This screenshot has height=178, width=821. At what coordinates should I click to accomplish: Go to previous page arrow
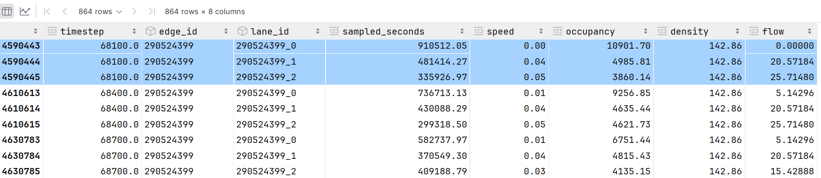64,11
